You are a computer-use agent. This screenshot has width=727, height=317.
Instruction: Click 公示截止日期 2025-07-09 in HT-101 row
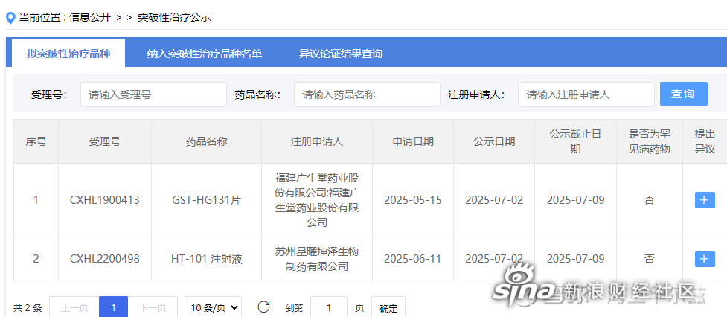click(575, 259)
